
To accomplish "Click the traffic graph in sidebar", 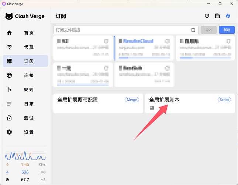I will point(25,156).
